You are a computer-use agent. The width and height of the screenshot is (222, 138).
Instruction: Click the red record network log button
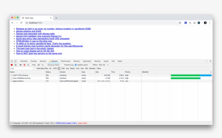(12, 65)
